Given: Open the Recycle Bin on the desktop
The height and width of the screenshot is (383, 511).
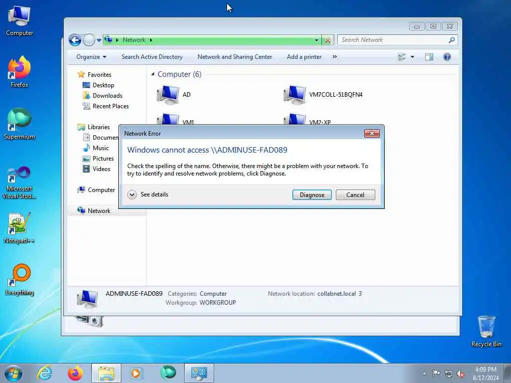Looking at the screenshot, I should (x=486, y=331).
